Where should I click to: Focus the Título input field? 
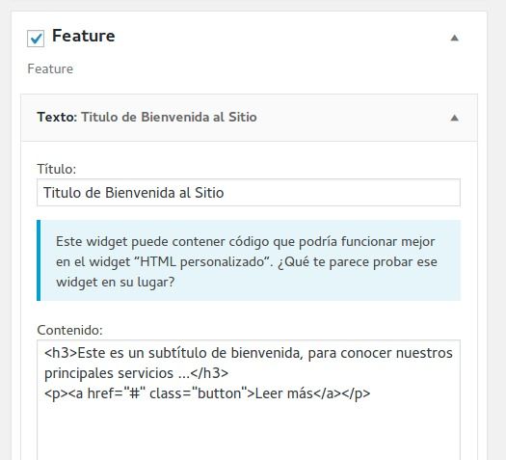(x=249, y=193)
